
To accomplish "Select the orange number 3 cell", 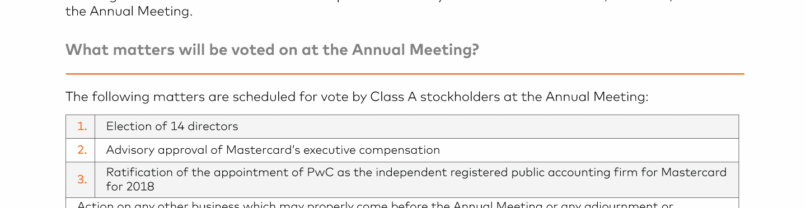I will 81,179.
